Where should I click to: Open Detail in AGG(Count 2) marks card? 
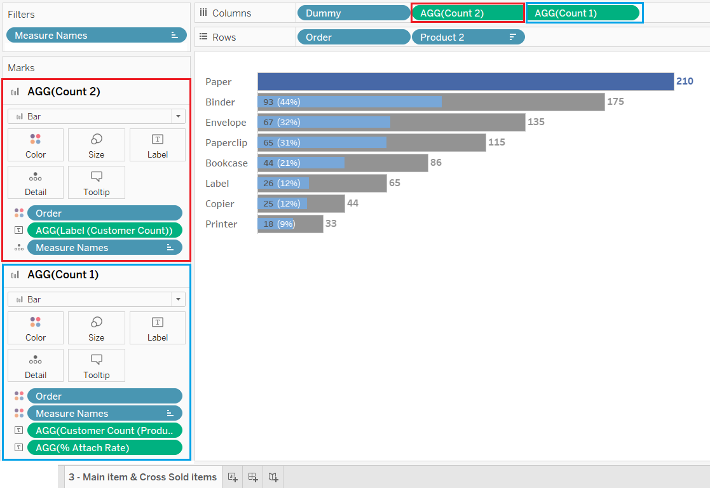point(36,182)
